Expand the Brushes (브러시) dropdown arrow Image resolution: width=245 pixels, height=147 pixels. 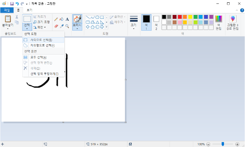point(77,29)
